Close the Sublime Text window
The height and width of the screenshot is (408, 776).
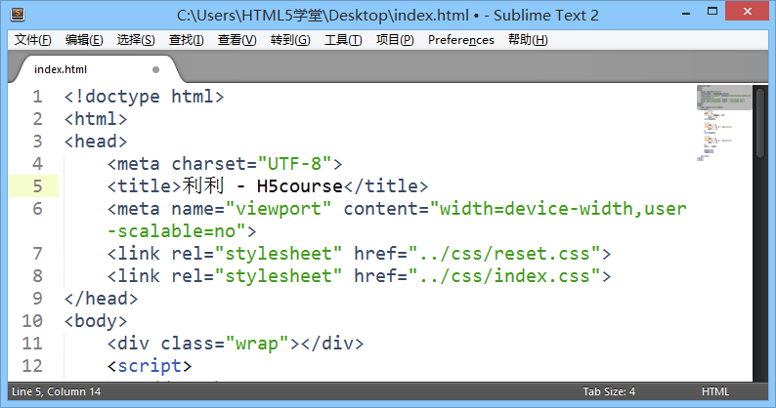748,11
